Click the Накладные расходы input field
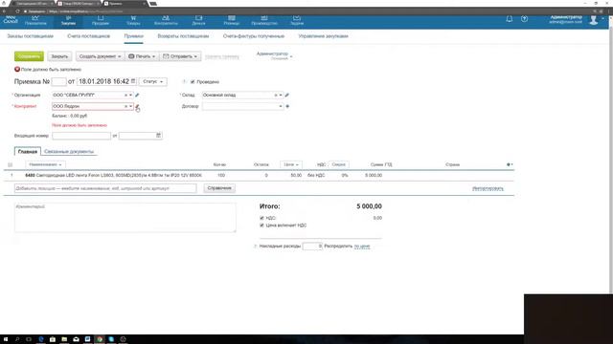The width and height of the screenshot is (613, 344). coord(312,247)
